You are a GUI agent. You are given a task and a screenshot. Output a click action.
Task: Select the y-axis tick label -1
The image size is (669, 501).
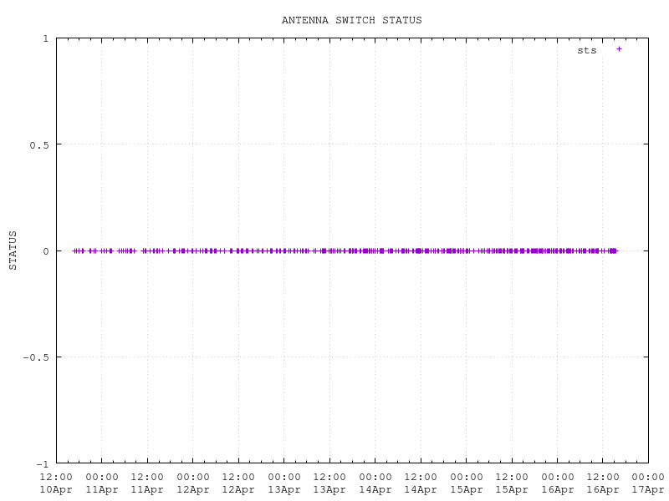pos(42,463)
